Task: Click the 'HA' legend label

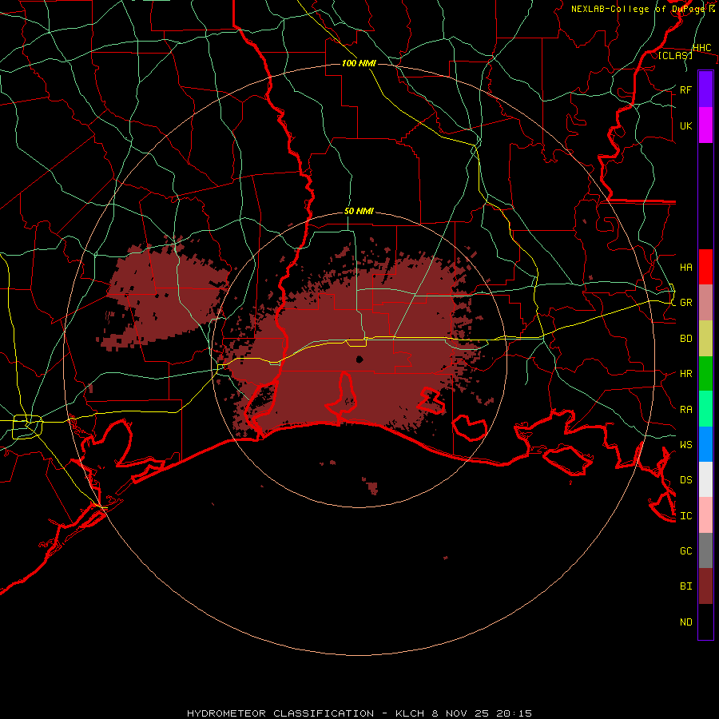Action: [685, 267]
